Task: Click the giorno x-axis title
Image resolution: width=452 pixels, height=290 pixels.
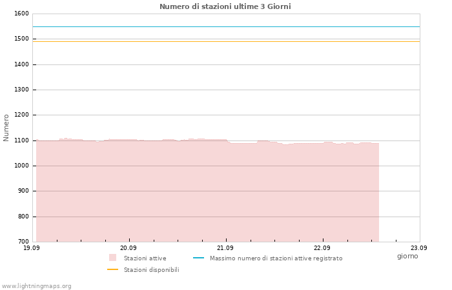Action: click(407, 256)
